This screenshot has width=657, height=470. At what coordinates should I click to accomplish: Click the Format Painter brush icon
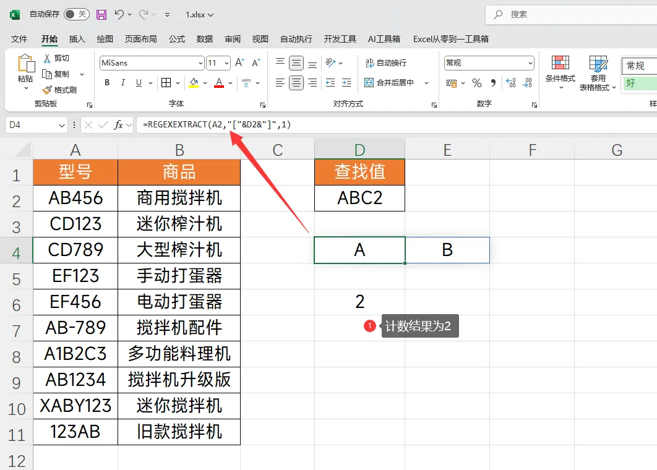tap(48, 90)
